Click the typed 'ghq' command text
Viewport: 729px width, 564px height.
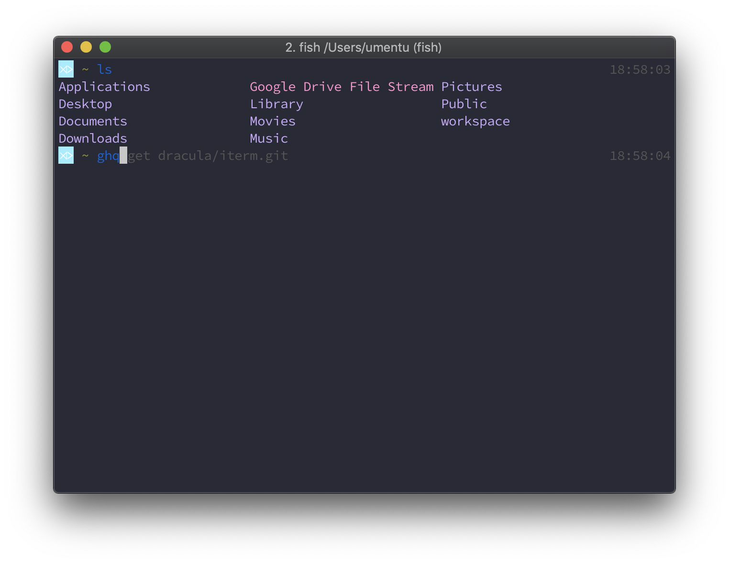pos(108,156)
